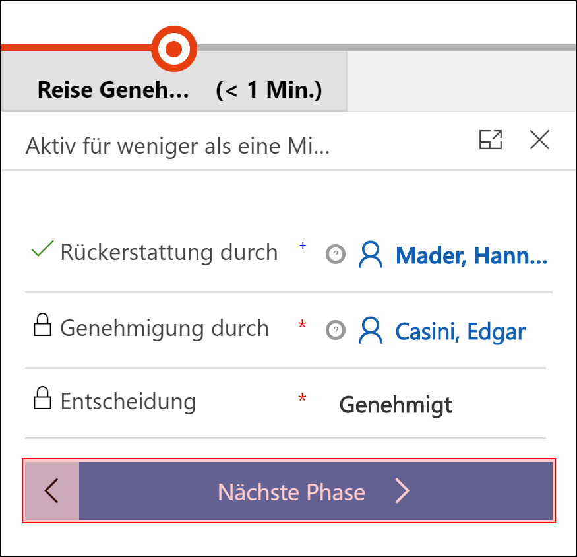Click the (< 1 Min.) duration label
Image resolution: width=577 pixels, height=557 pixels.
269,90
